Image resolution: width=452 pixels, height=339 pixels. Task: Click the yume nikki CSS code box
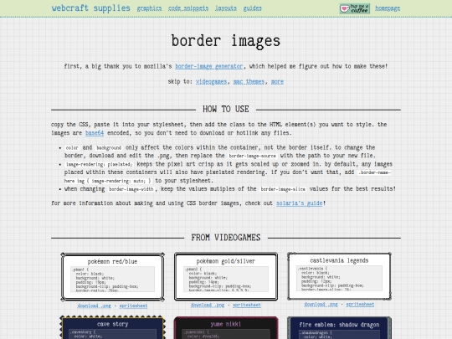226,334
